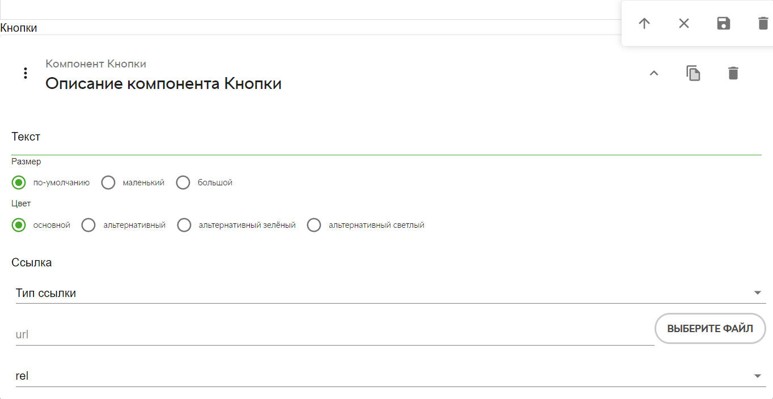Select the по-умолчанию size radio button
Image resolution: width=773 pixels, height=399 pixels.
click(19, 182)
